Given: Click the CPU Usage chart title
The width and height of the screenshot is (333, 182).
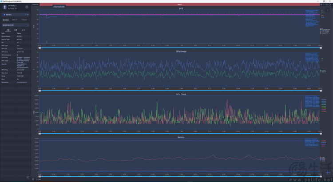Looking at the screenshot, I should pos(181,51).
